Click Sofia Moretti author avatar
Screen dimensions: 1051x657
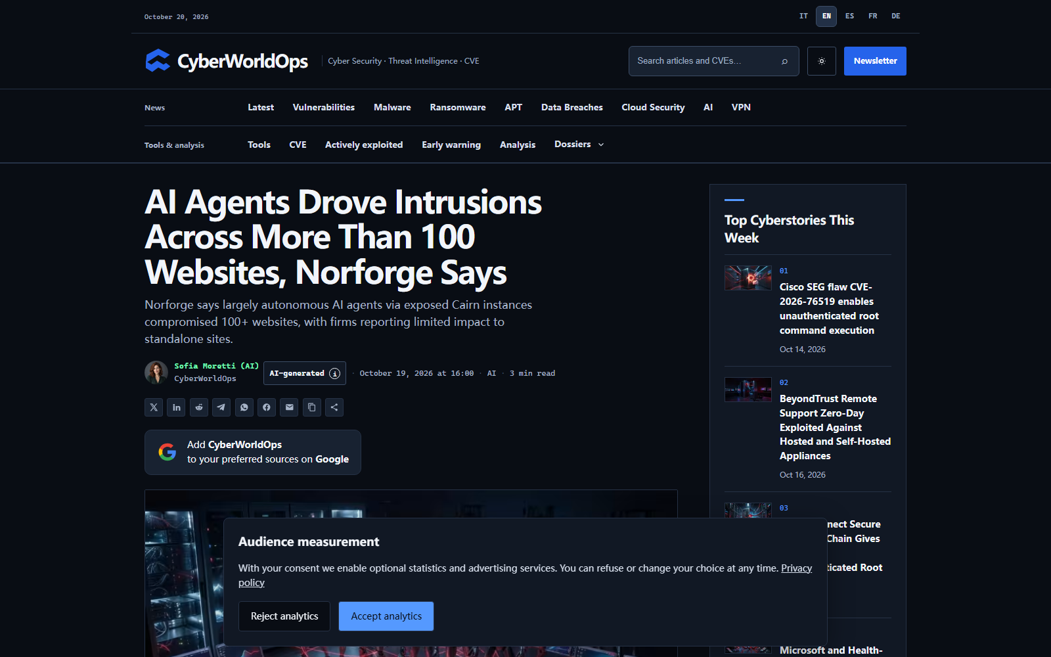(x=156, y=373)
